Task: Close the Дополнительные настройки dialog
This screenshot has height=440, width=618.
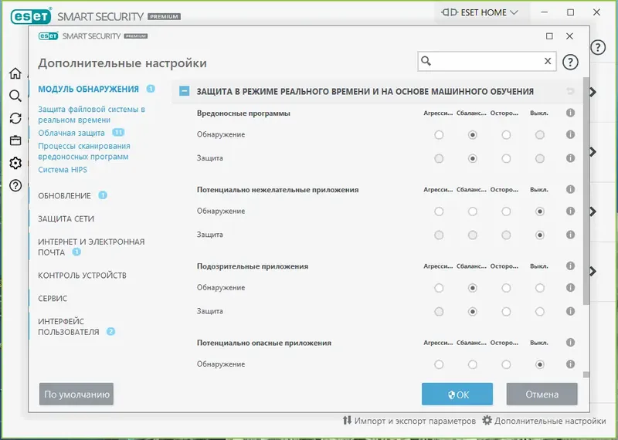Action: [569, 36]
